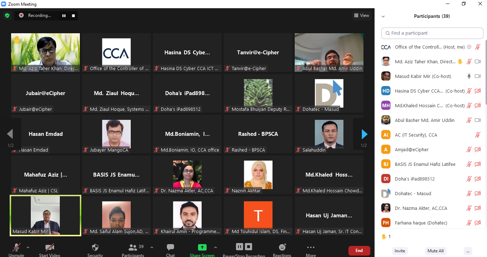
Task: Click Md. Aziz Taher Khan's video icon in list
Action: point(478,61)
